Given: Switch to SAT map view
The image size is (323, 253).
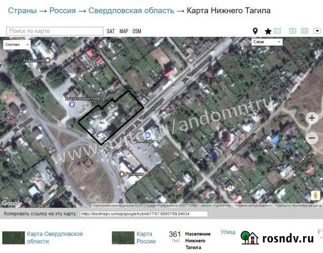Looking at the screenshot, I should tap(110, 32).
